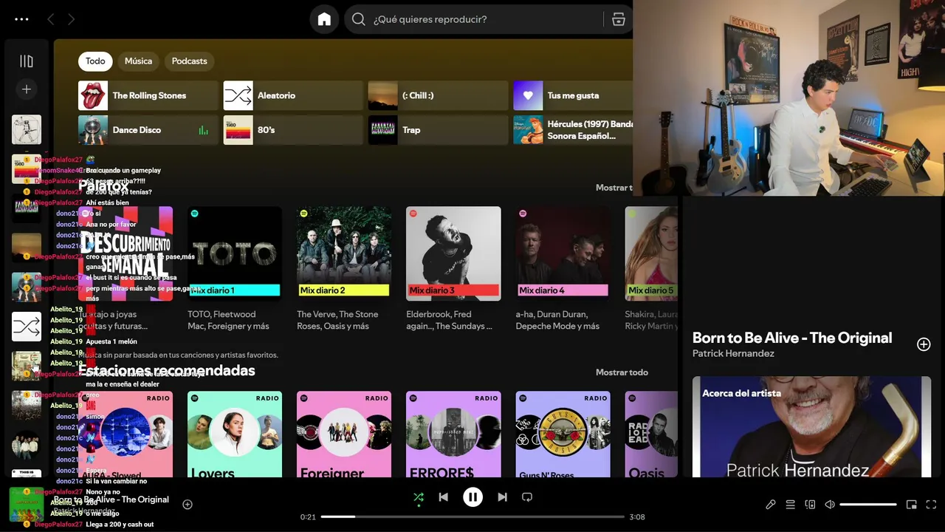
Task: Open the Browse icon in search bar
Action: click(x=618, y=19)
